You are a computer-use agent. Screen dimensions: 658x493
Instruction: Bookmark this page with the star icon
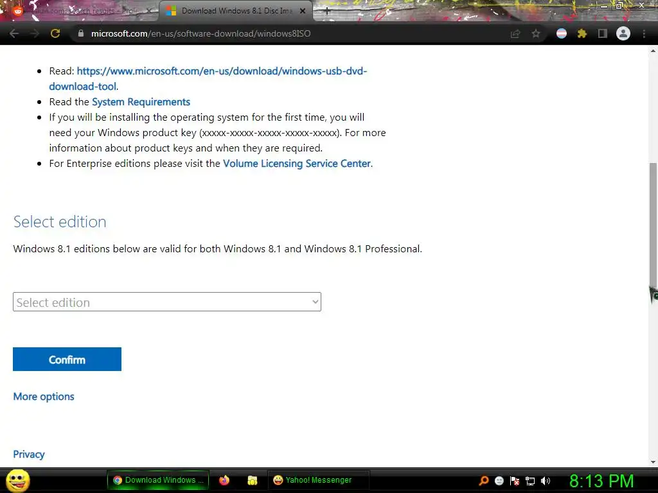click(536, 33)
